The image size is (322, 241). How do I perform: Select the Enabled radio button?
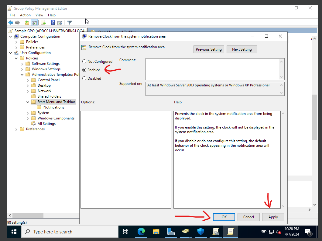pos(84,70)
